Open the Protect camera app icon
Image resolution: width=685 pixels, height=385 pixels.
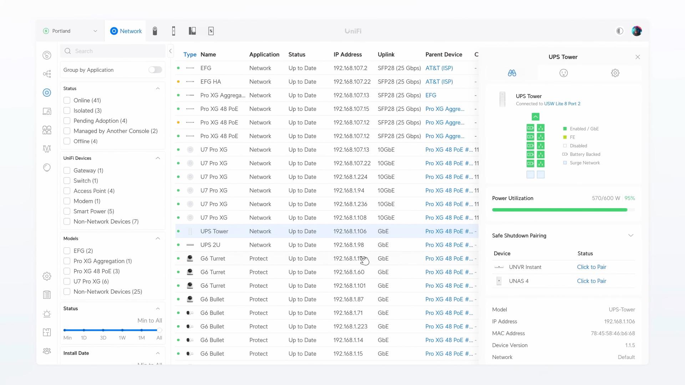click(155, 31)
